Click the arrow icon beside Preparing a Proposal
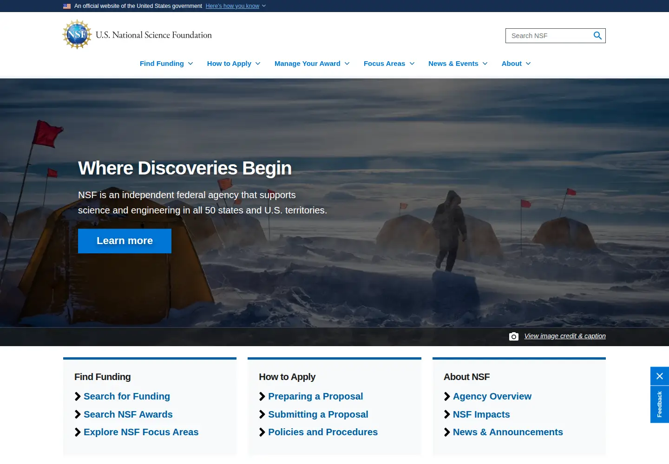The height and width of the screenshot is (464, 669). tap(262, 396)
